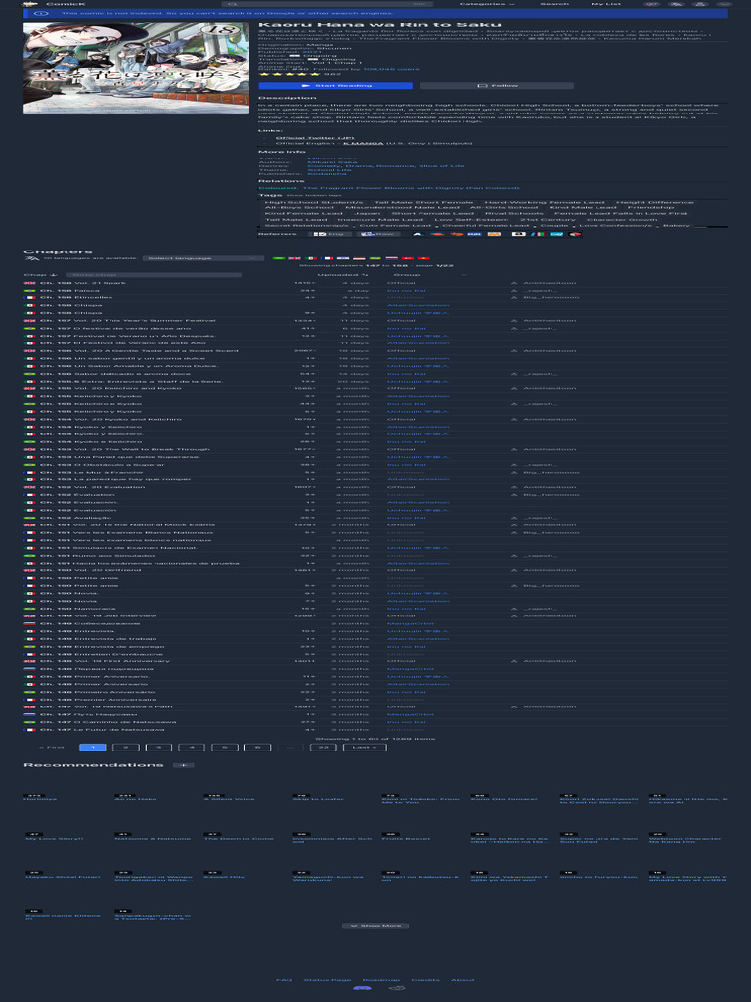The width and height of the screenshot is (751, 1002).
Task: Go to My List in navbar
Action: pos(605,4)
